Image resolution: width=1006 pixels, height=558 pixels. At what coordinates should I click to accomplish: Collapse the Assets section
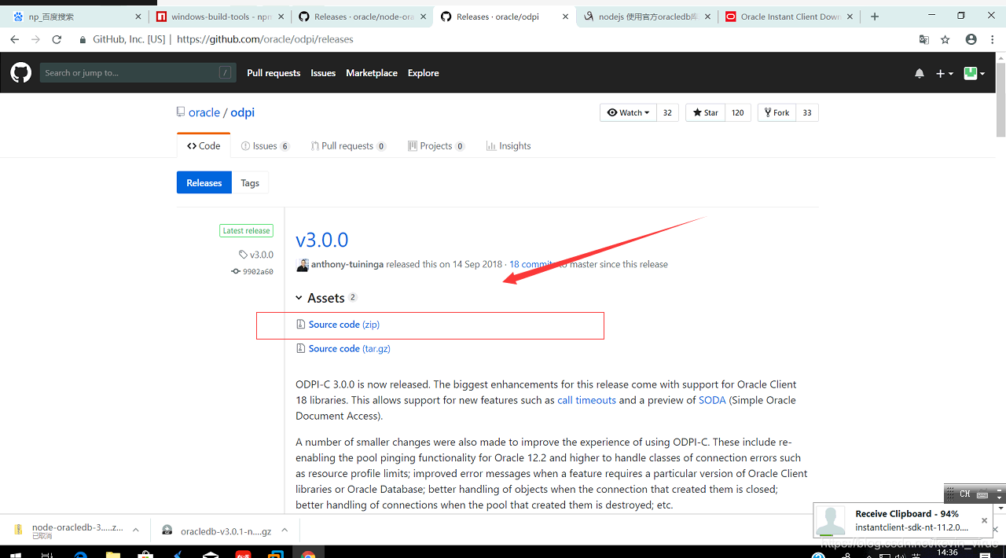click(326, 298)
